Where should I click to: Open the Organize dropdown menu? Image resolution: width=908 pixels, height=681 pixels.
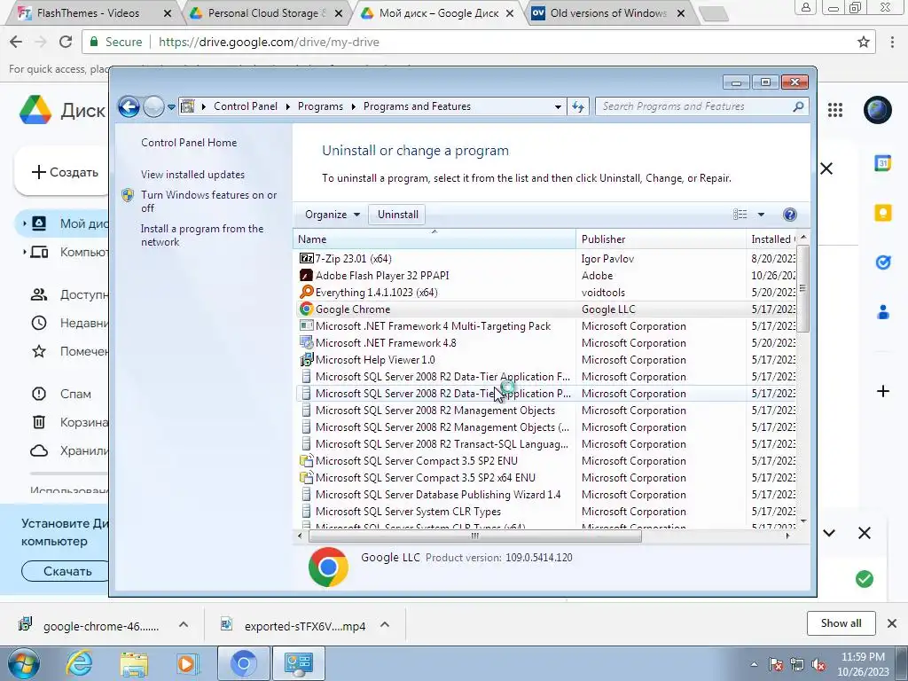click(x=333, y=215)
